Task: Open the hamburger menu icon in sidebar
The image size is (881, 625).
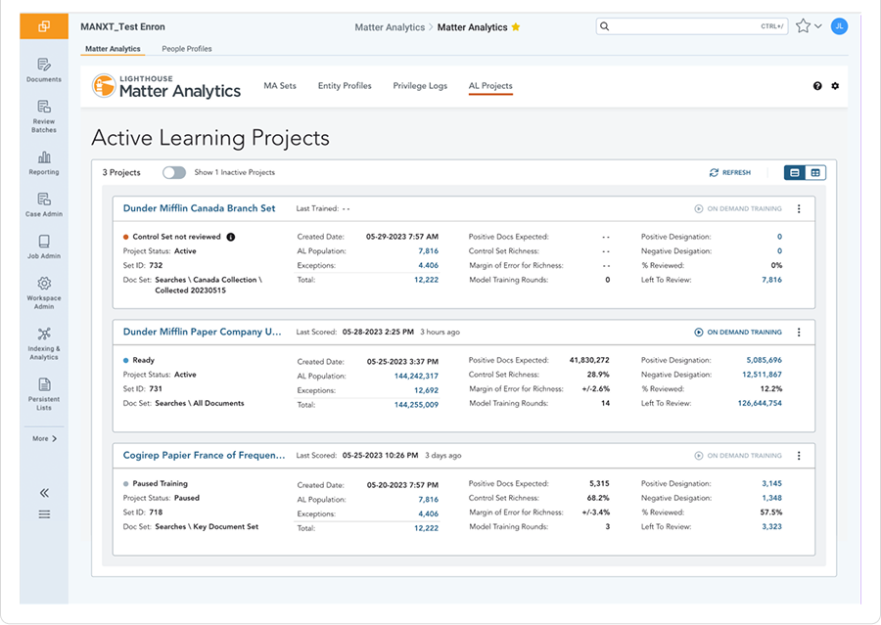Action: pyautogui.click(x=44, y=514)
